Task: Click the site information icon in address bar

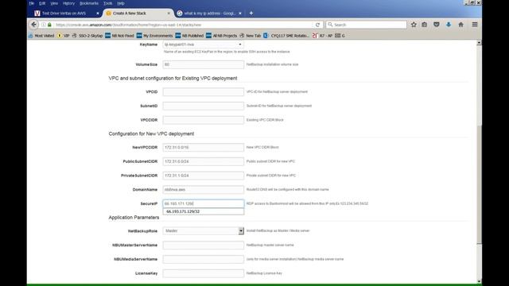Action: coord(44,25)
